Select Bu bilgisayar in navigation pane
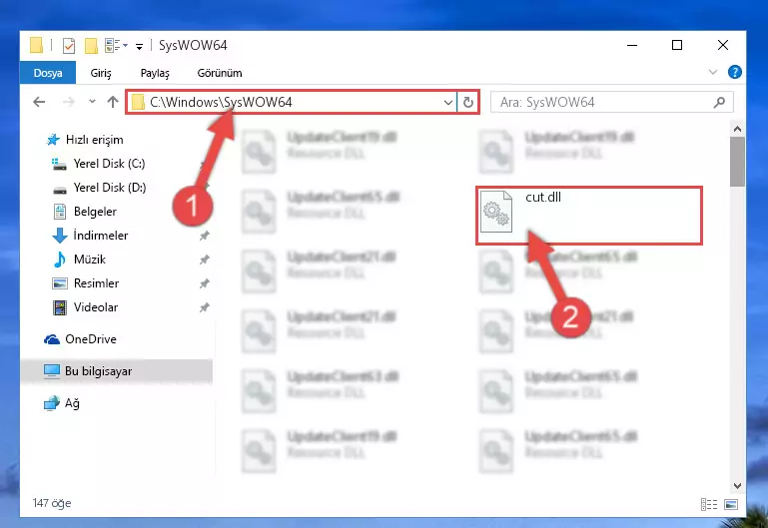The height and width of the screenshot is (528, 768). [x=117, y=371]
